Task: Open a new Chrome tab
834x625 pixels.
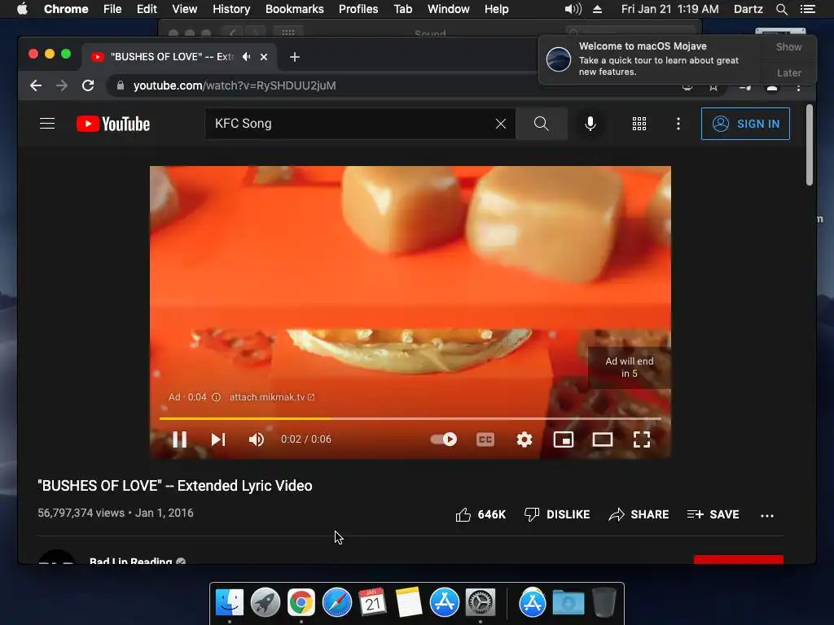Action: click(x=295, y=57)
